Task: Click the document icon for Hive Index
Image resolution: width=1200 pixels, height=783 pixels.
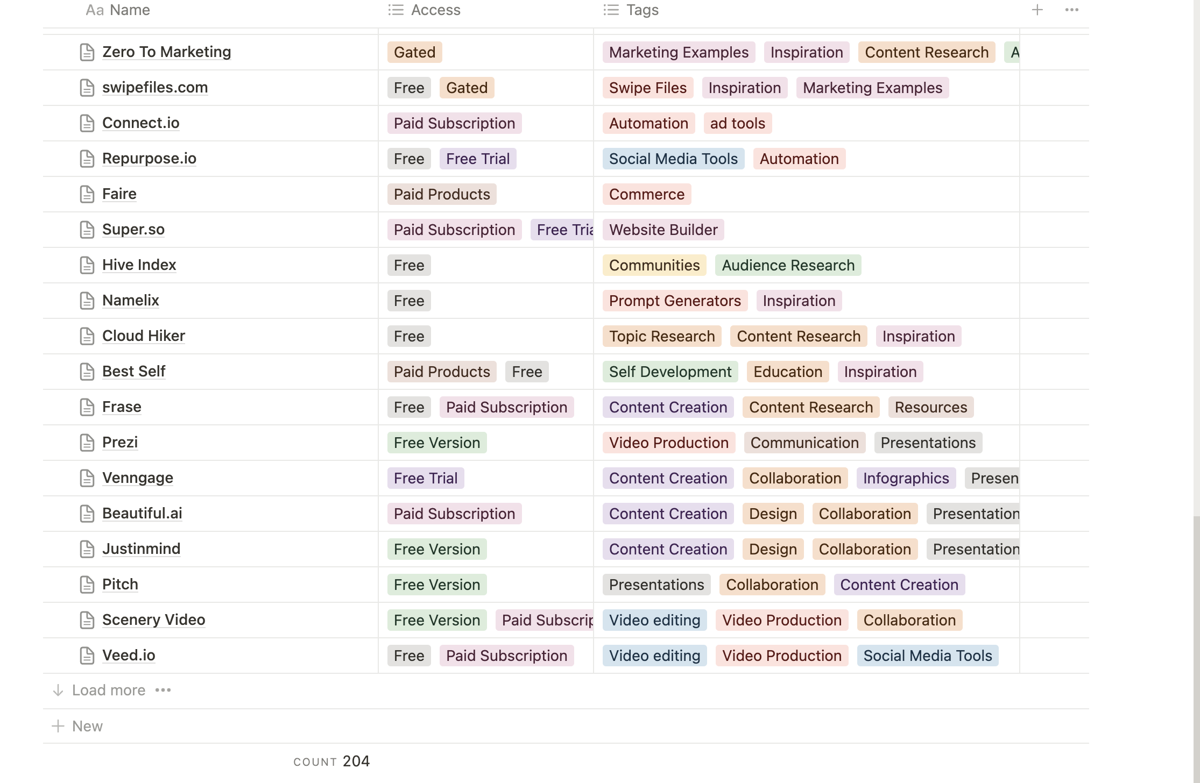Action: pyautogui.click(x=87, y=265)
